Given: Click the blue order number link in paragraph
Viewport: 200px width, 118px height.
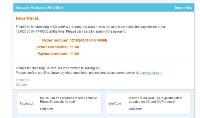Looking at the screenshot, I should pos(32,31).
